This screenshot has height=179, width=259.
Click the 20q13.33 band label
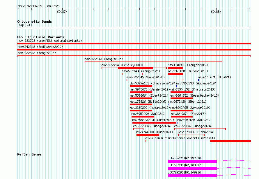click(24, 25)
